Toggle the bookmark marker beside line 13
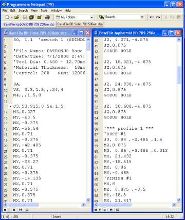Screen dimensions: 185x220 tap(10, 106)
